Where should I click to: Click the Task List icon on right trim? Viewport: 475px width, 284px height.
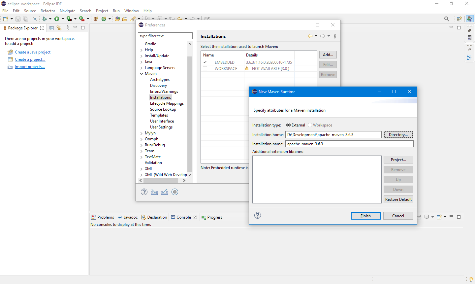[x=469, y=38]
